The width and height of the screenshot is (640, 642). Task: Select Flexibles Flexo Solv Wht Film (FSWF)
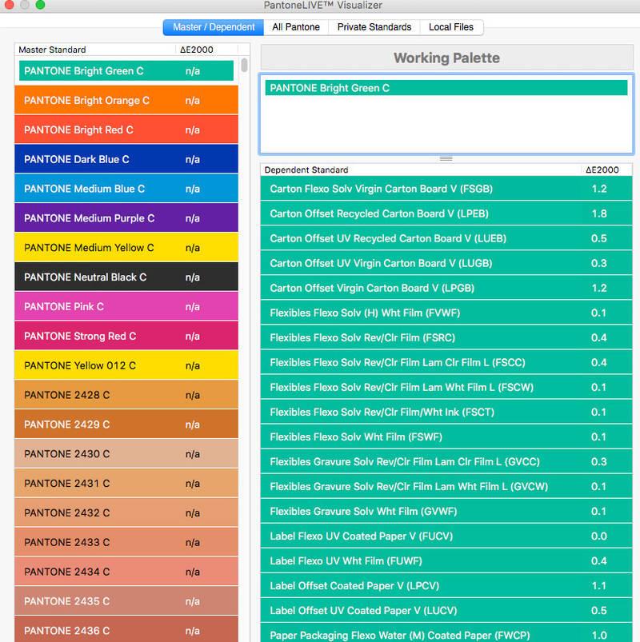(446, 437)
